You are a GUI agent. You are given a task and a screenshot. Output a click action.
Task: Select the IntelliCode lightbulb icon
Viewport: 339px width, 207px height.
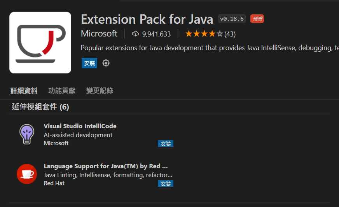(x=27, y=134)
